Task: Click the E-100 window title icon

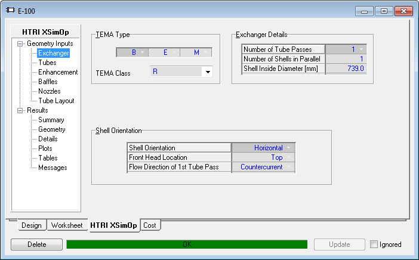Action: pyautogui.click(x=10, y=10)
